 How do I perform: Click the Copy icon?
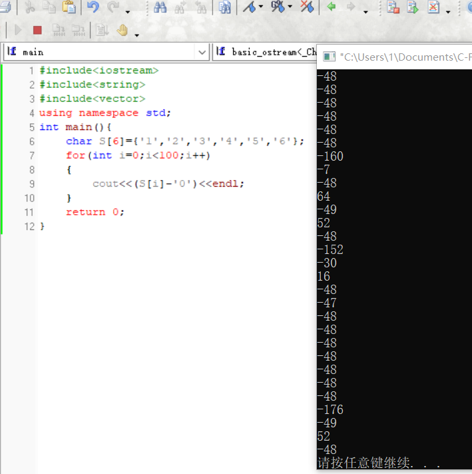pyautogui.click(x=49, y=7)
